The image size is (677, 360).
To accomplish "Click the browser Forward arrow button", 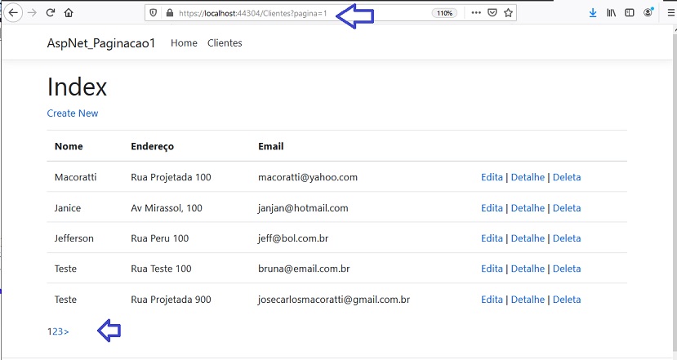I will [32, 12].
